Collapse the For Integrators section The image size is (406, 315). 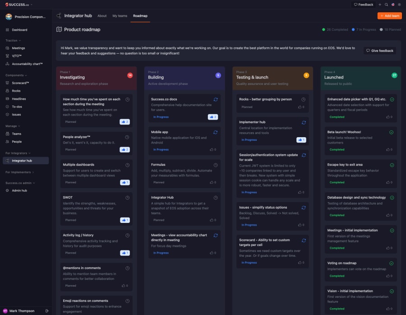coord(18,153)
